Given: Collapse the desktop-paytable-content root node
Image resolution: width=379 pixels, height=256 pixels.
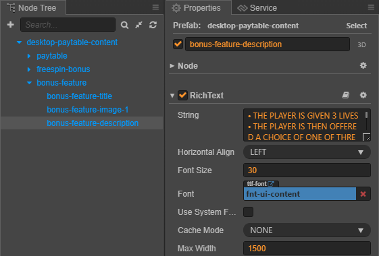Looking at the screenshot, I should pos(20,42).
